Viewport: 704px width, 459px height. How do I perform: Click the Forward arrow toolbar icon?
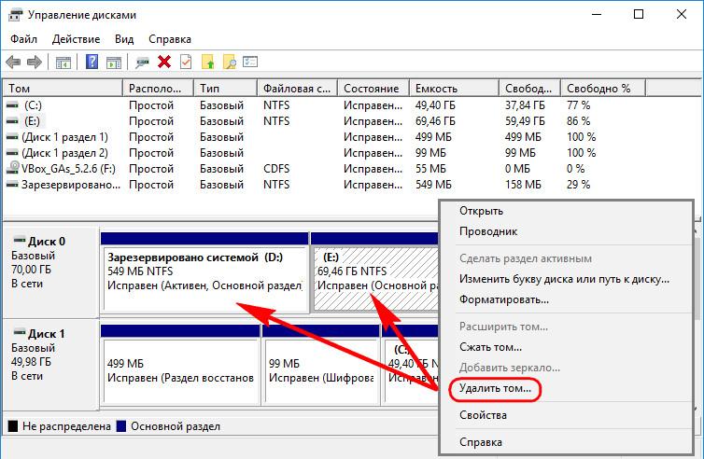pos(35,62)
